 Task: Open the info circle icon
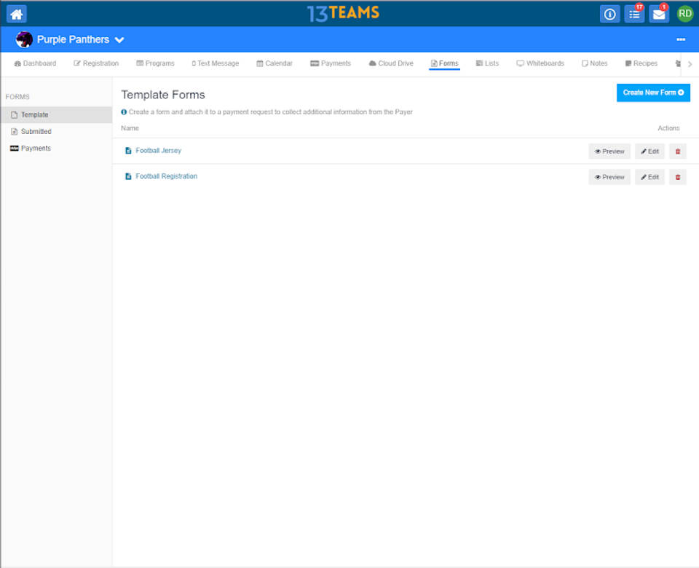(x=609, y=14)
